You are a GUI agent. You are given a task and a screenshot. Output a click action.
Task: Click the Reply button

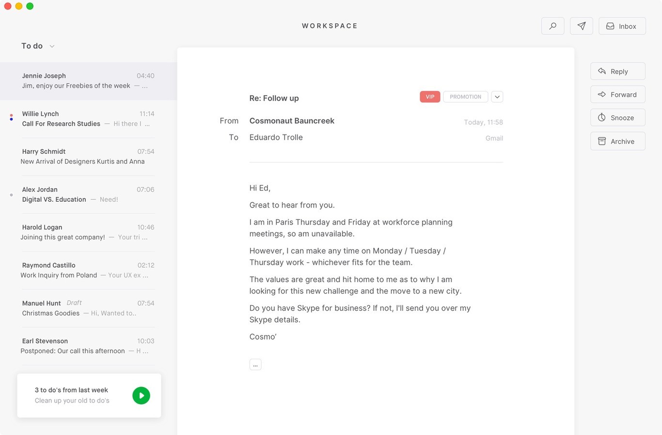[617, 71]
